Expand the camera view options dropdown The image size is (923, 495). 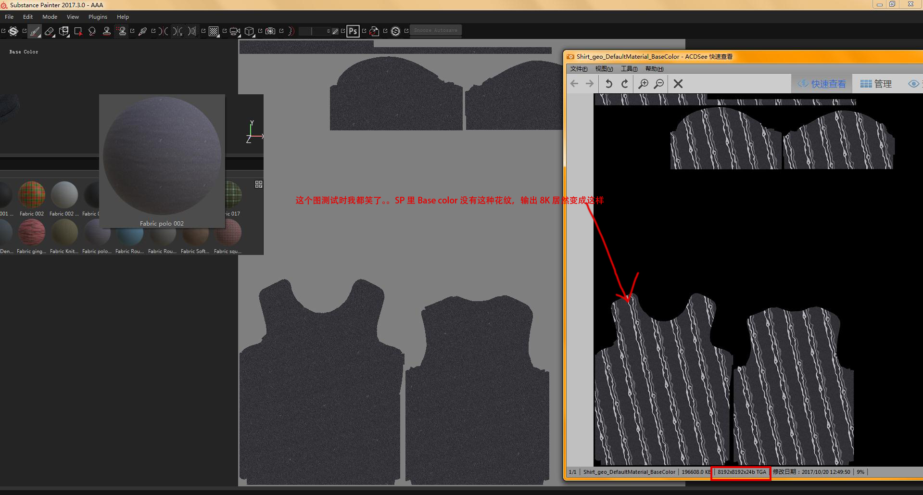[x=235, y=32]
